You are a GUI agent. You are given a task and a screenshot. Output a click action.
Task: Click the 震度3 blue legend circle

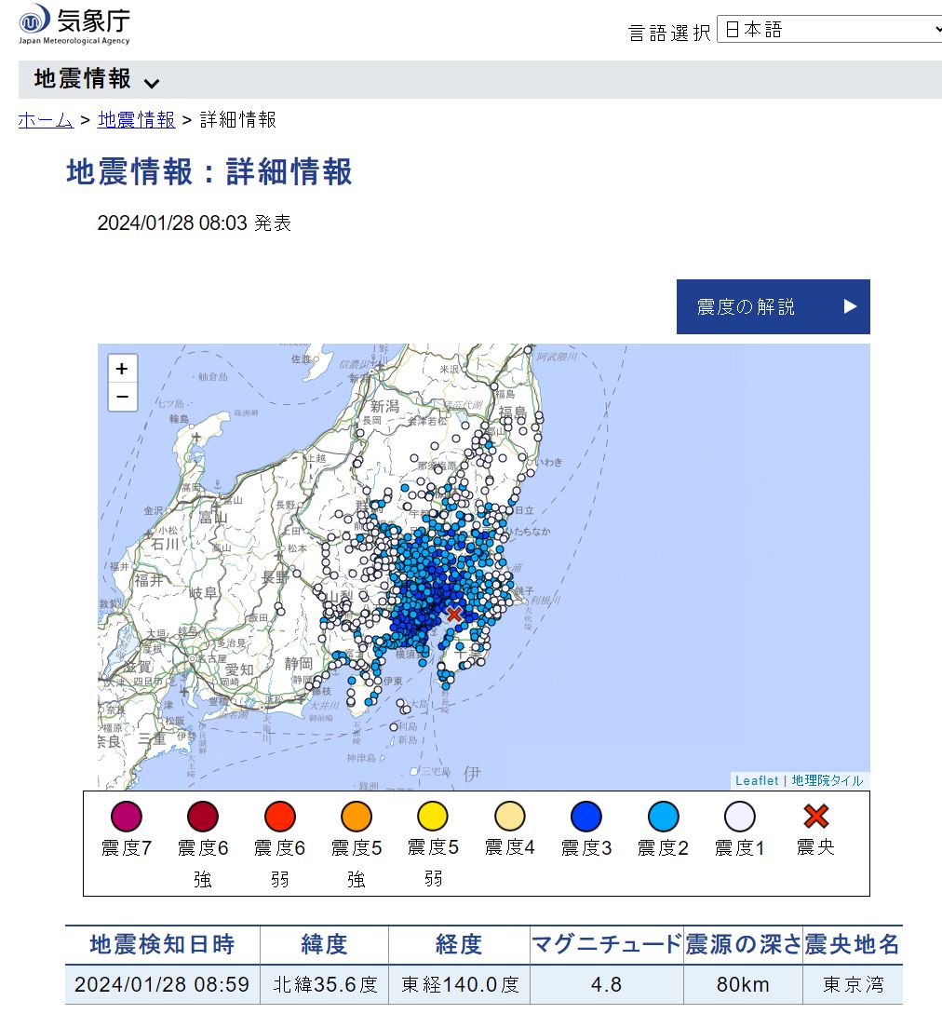click(x=585, y=817)
